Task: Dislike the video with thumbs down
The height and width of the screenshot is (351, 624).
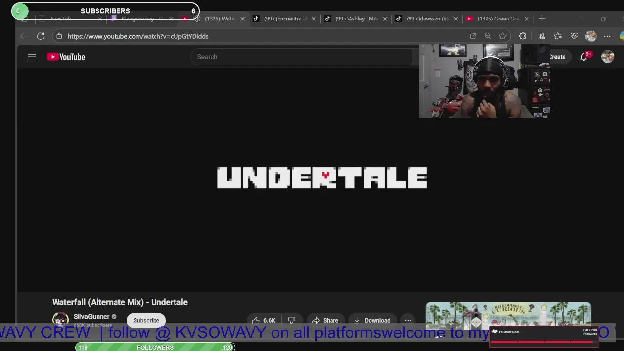Action: click(292, 320)
